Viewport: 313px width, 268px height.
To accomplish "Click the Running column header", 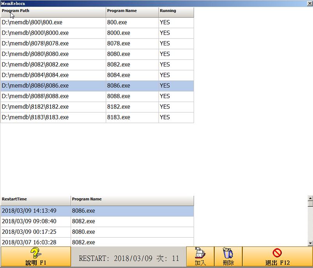I will [x=176, y=12].
